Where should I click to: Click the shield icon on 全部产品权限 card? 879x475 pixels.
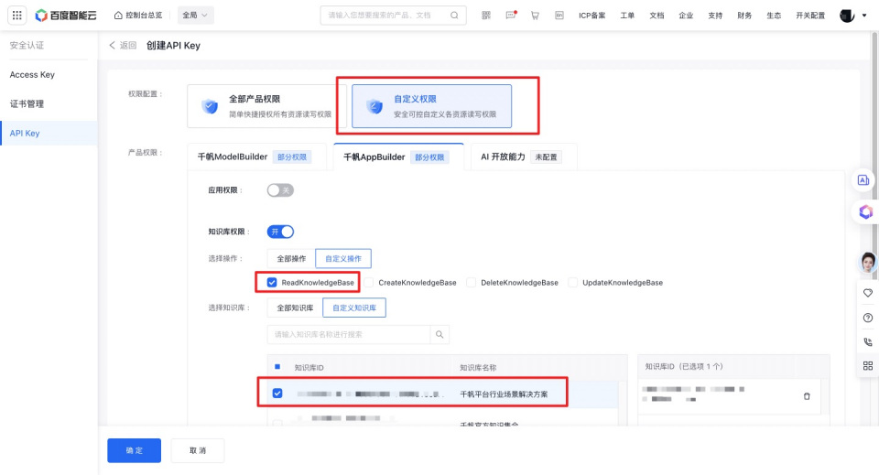[x=210, y=106]
